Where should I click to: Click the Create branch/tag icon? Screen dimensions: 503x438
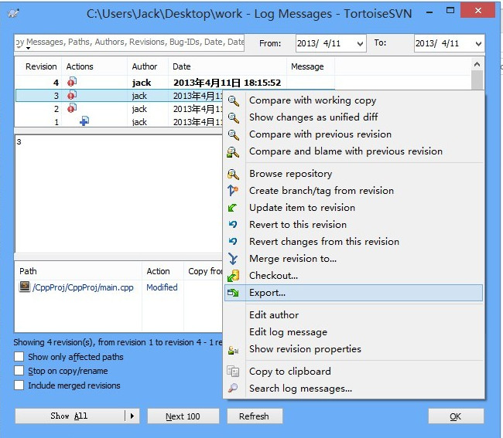pos(233,191)
